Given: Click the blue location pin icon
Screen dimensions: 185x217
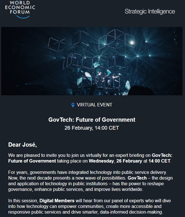Looking at the screenshot, I should (x=73, y=105).
